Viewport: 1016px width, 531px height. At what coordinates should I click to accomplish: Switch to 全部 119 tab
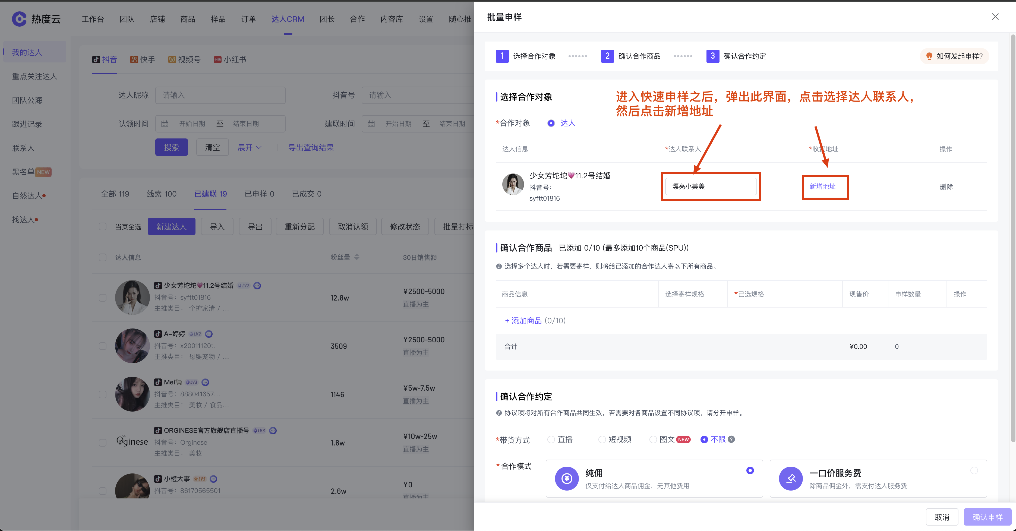coord(115,194)
